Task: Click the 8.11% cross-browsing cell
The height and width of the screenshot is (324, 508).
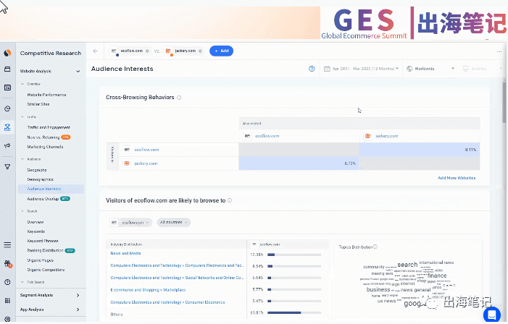Action: (420, 150)
